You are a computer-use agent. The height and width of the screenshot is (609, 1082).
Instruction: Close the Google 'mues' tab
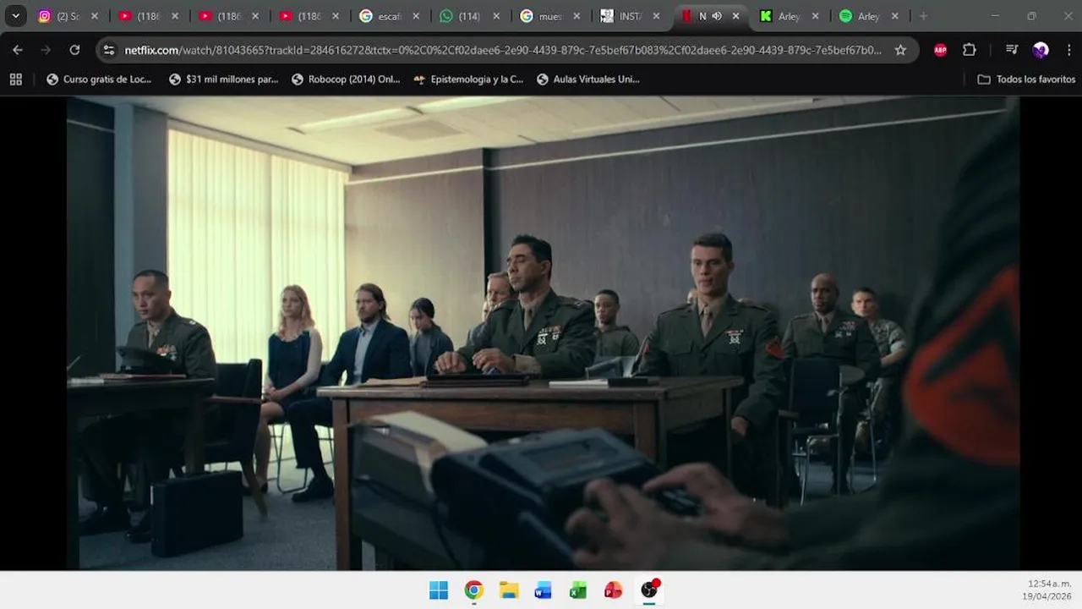[x=577, y=16]
